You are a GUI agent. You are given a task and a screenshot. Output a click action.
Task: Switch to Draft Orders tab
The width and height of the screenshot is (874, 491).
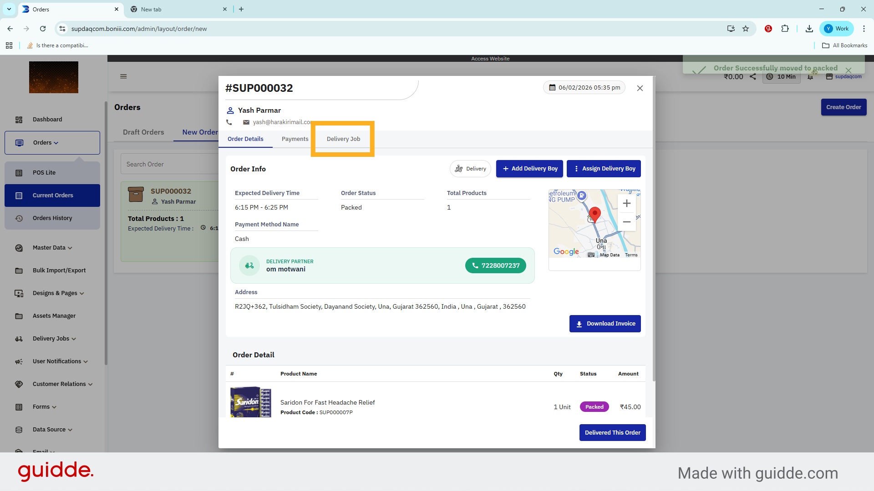[x=143, y=132]
